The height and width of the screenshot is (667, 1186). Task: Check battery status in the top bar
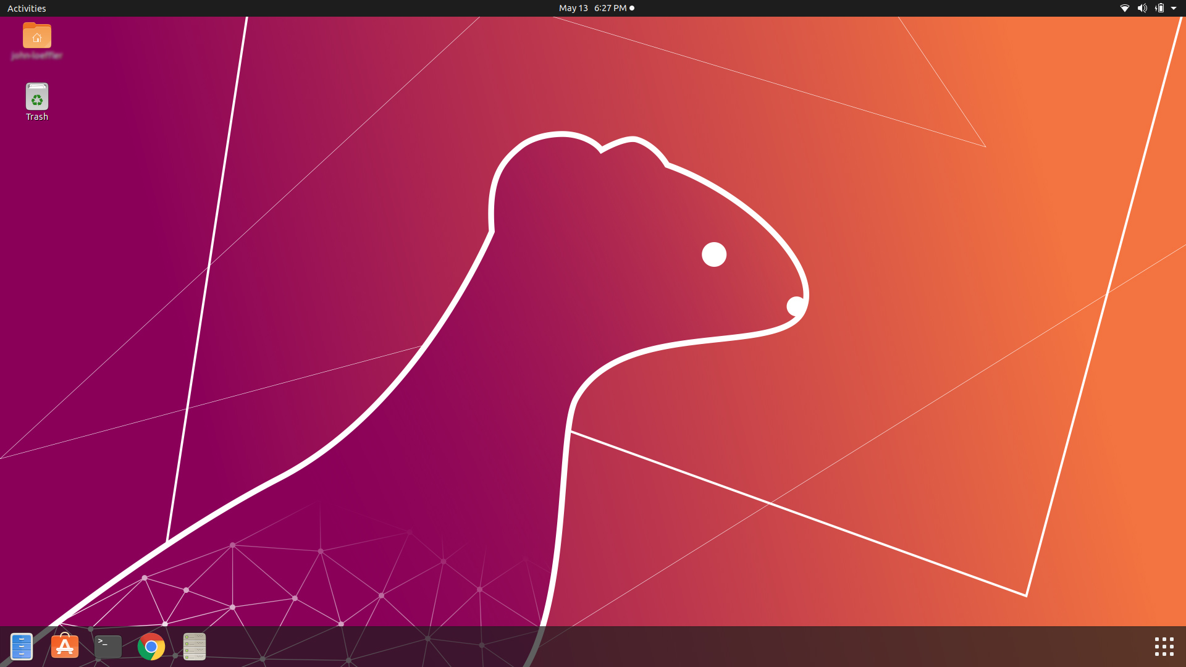(x=1160, y=8)
